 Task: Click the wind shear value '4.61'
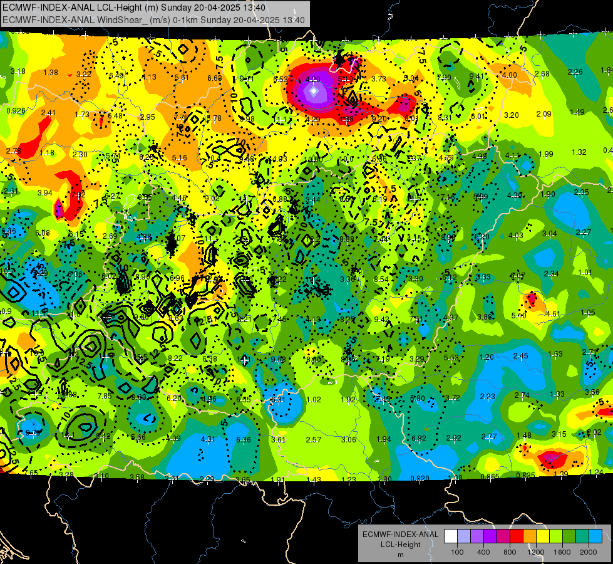[x=553, y=314]
